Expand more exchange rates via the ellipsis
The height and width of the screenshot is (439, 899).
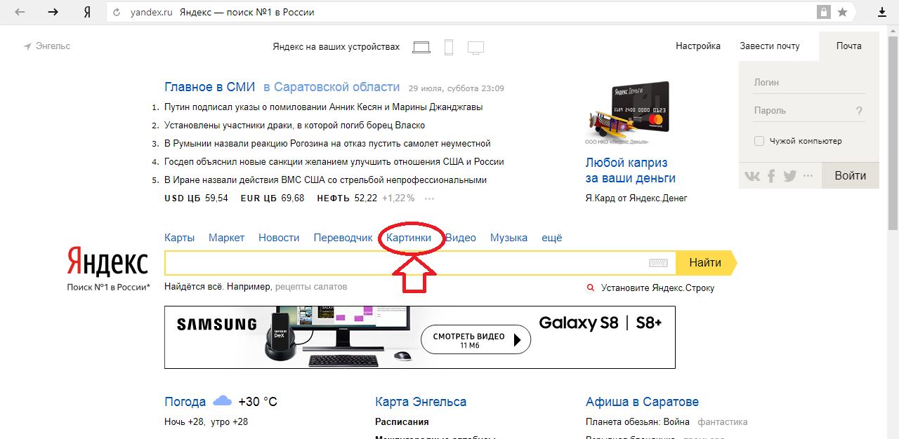429,198
